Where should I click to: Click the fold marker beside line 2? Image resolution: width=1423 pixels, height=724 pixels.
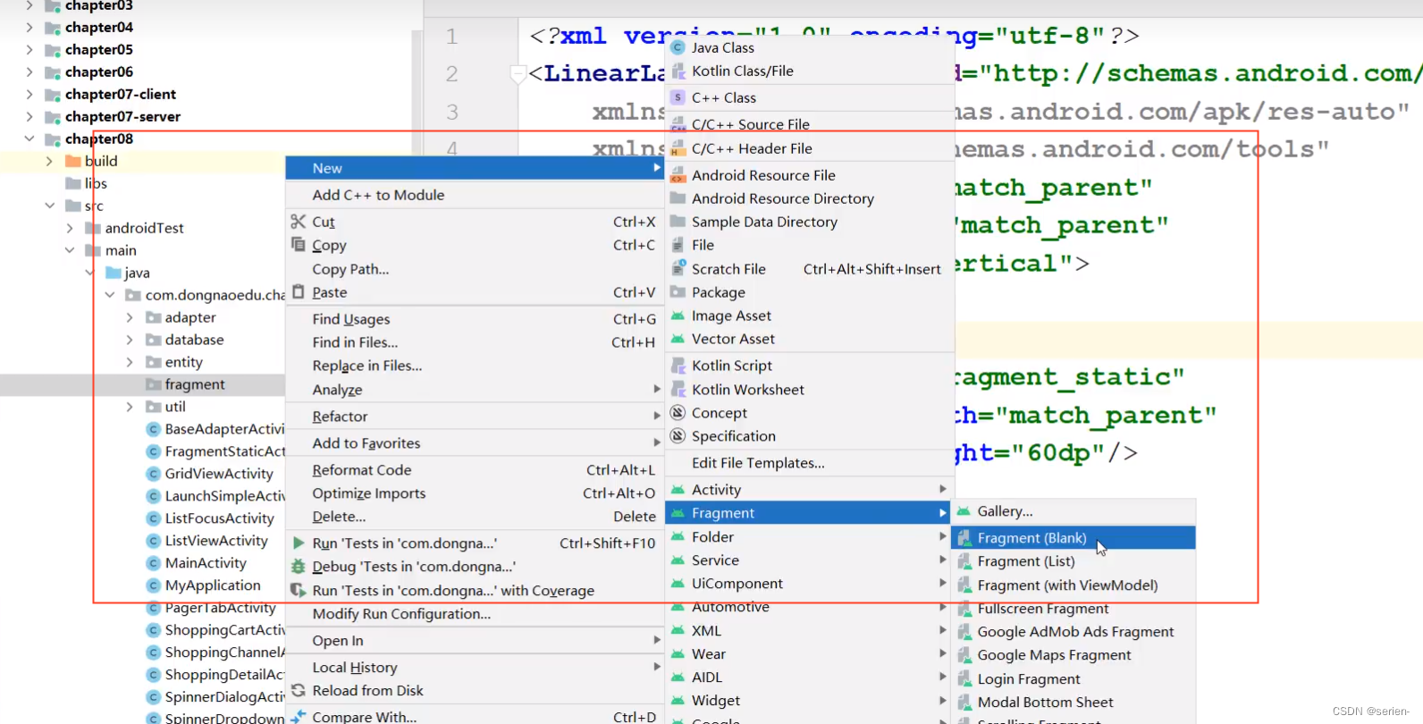[x=518, y=74]
